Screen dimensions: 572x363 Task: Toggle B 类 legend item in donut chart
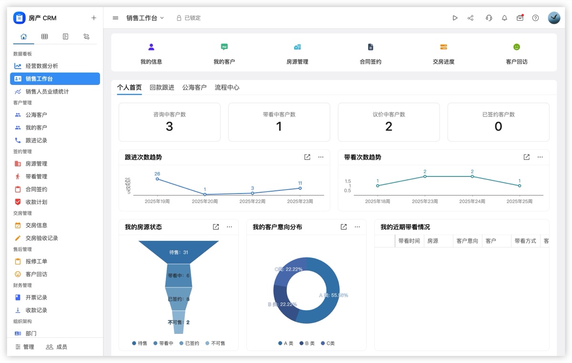(x=307, y=343)
